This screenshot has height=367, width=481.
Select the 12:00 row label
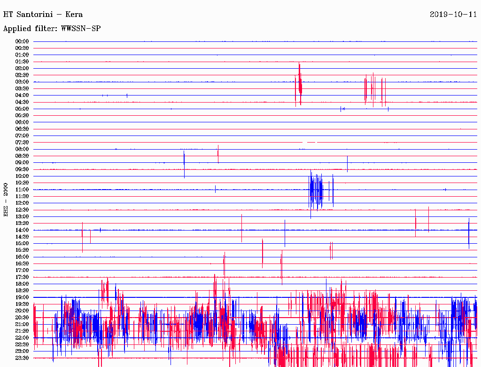22,203
